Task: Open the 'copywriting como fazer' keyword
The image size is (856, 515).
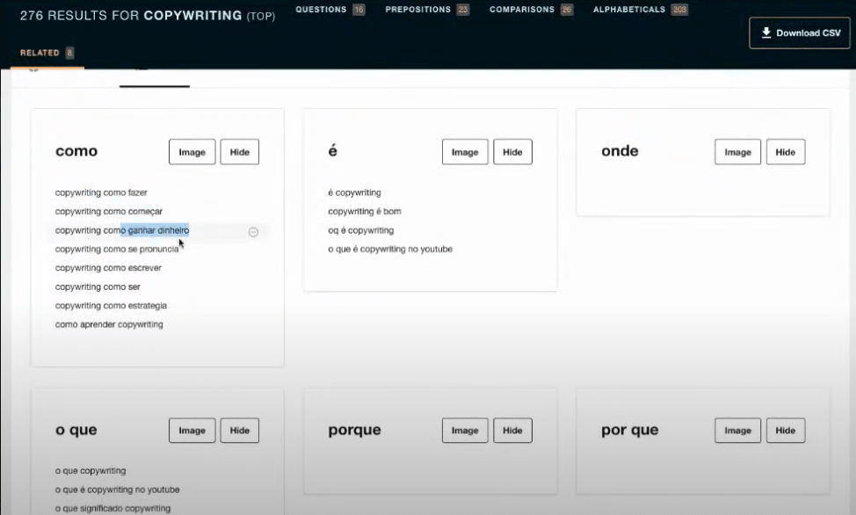Action: click(101, 192)
